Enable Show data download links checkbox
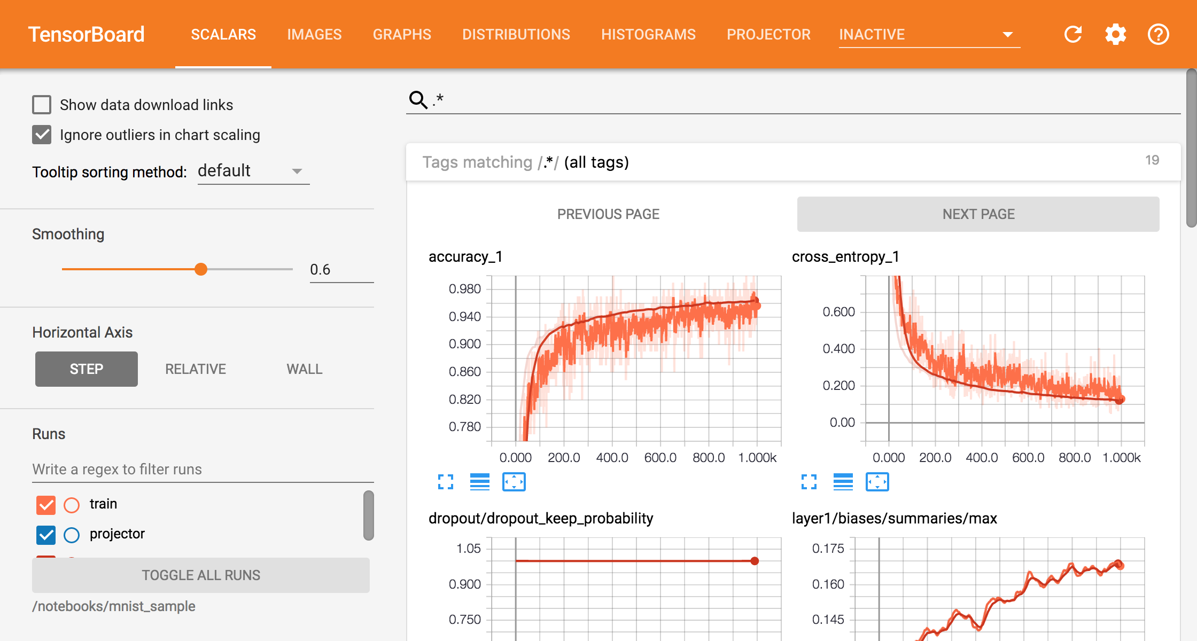The height and width of the screenshot is (641, 1197). click(42, 105)
